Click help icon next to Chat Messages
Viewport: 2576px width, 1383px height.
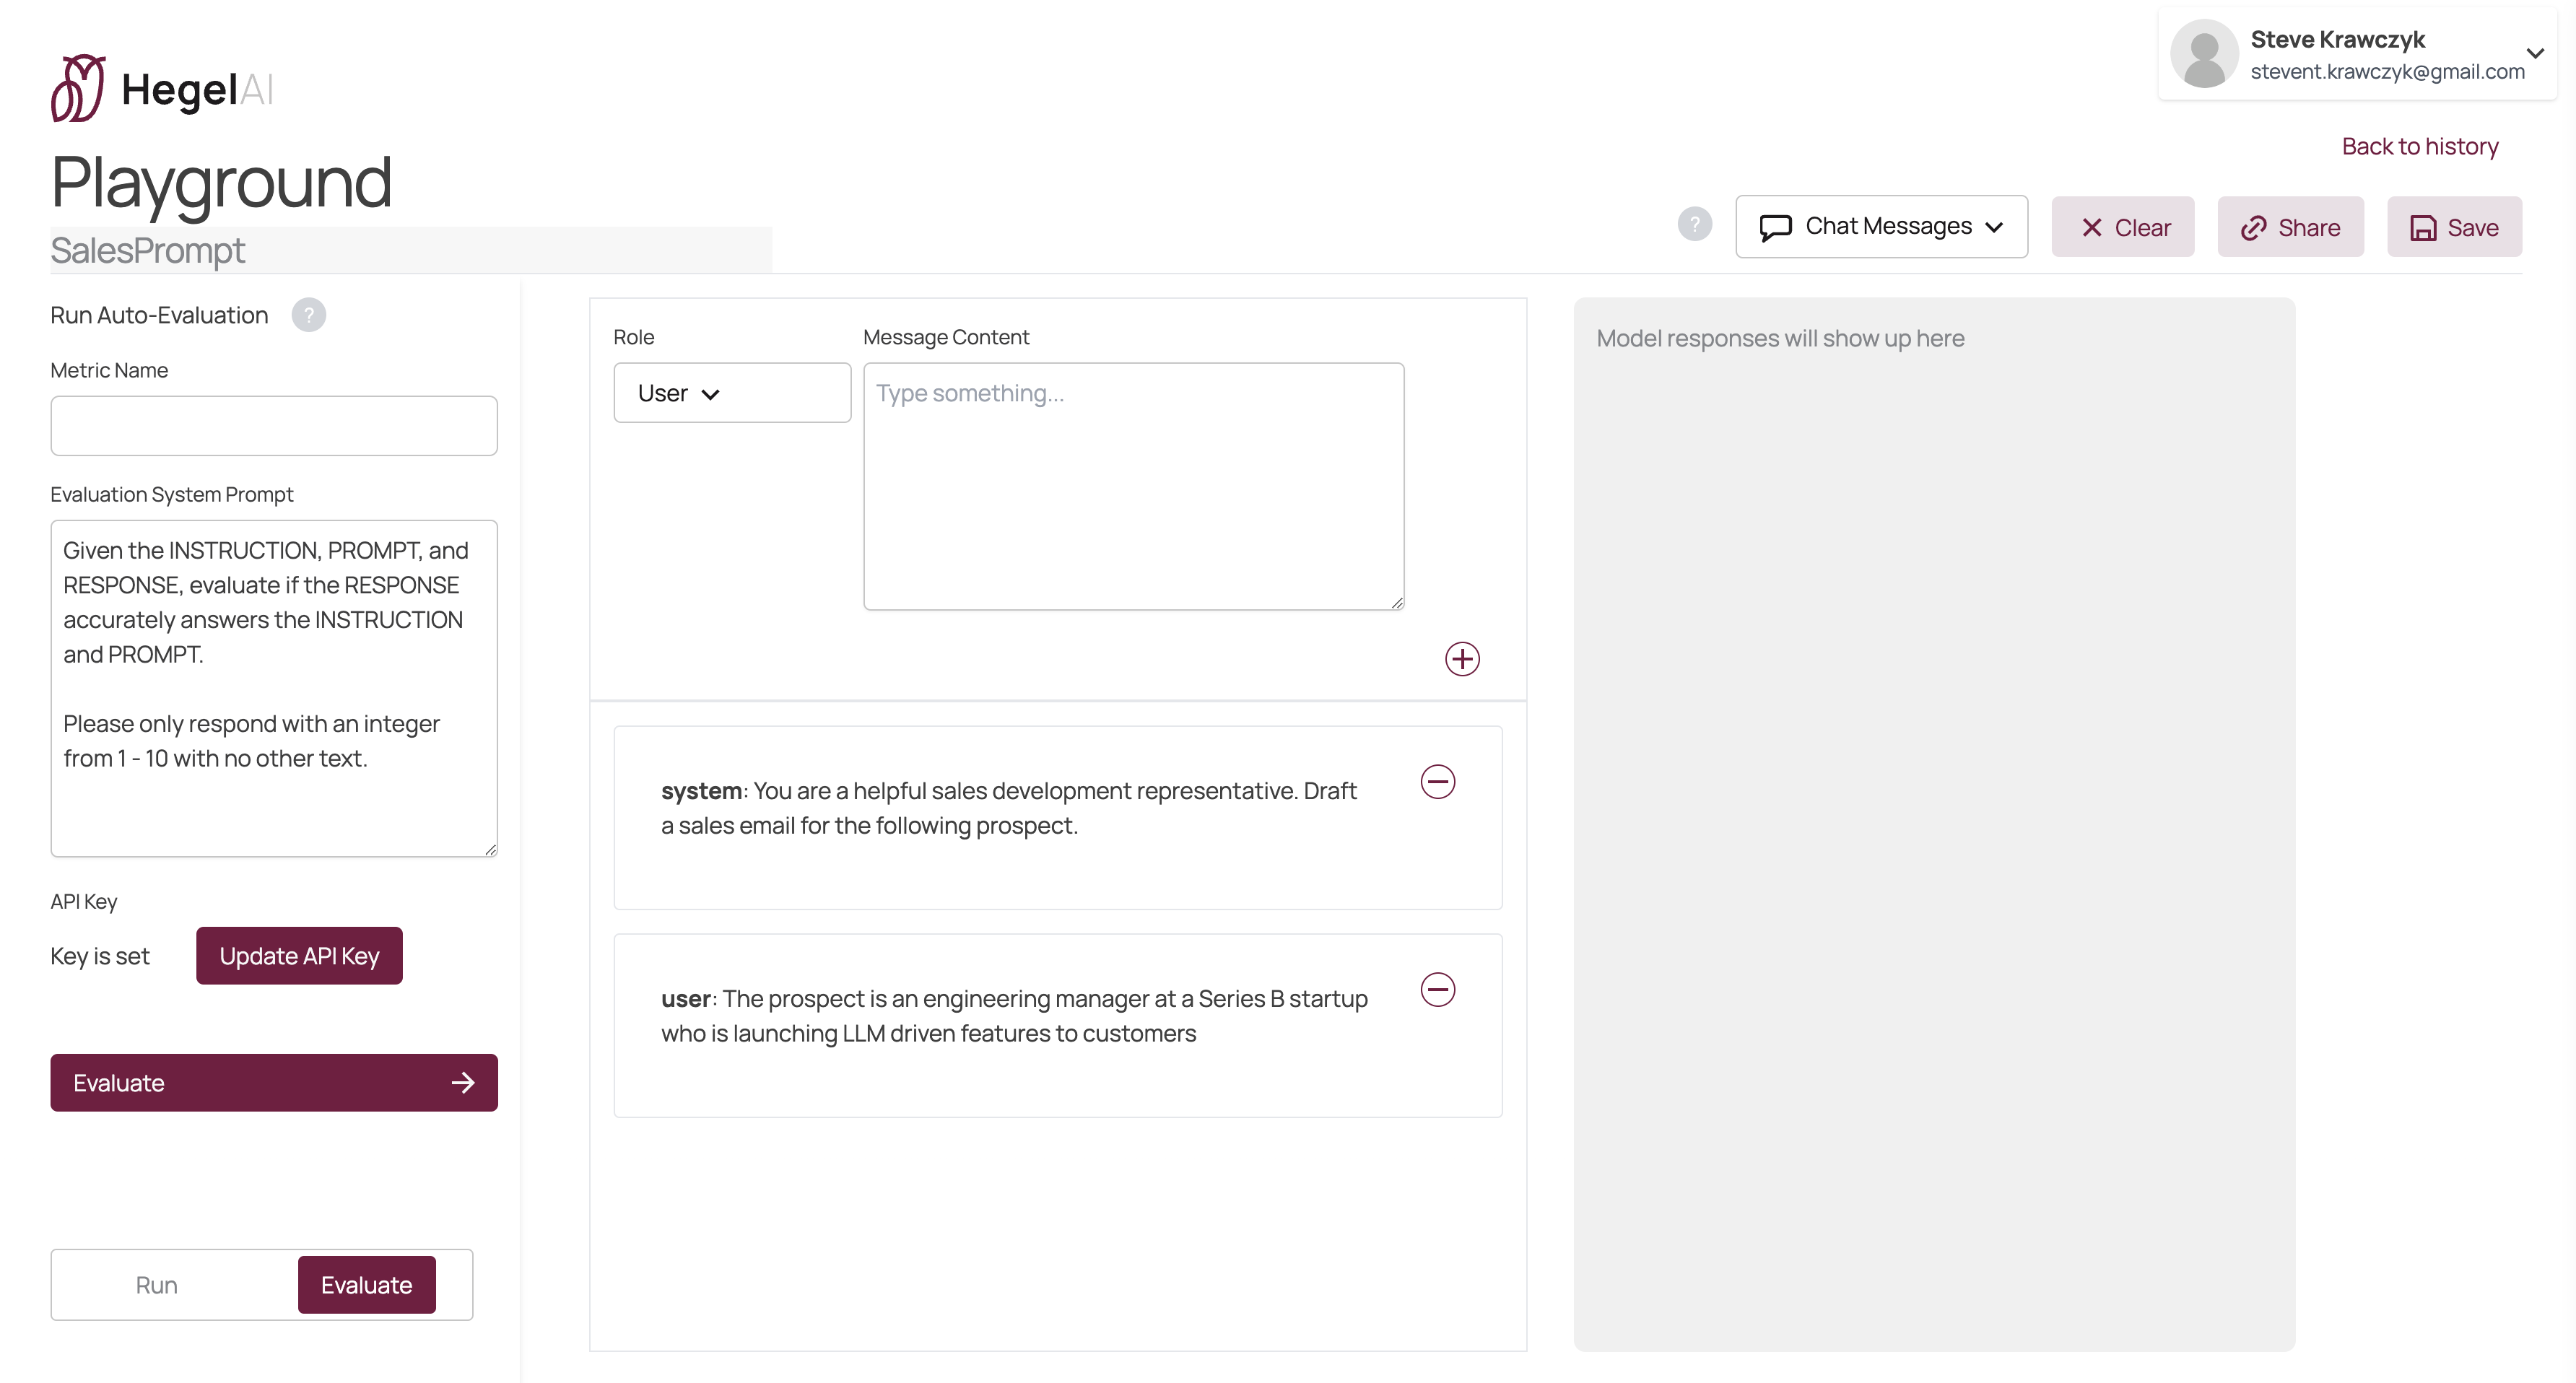pos(1694,224)
